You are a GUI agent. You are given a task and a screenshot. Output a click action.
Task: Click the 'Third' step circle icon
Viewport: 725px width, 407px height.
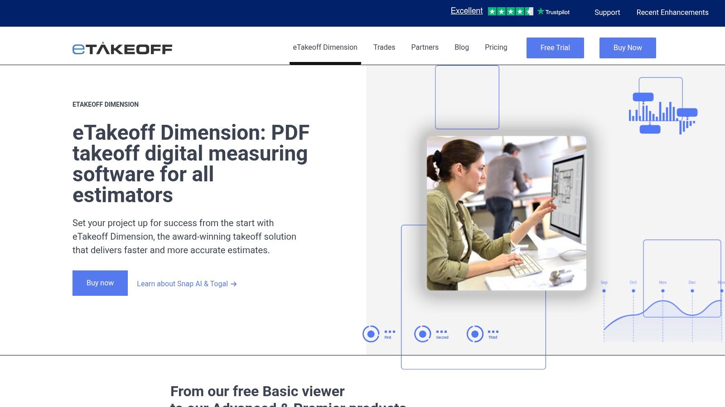point(475,334)
